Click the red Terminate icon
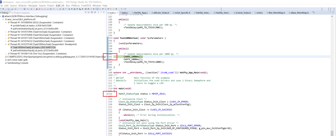The width and height of the screenshot is (336, 136). point(37,9)
